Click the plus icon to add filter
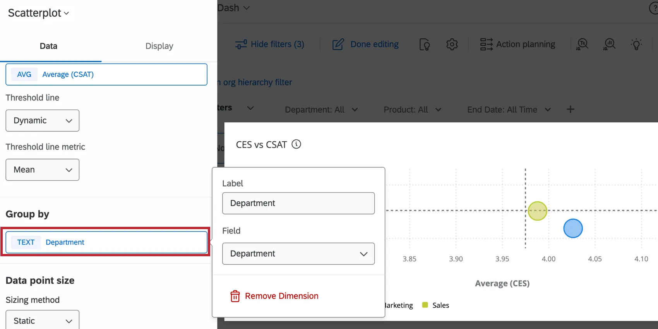 click(570, 110)
